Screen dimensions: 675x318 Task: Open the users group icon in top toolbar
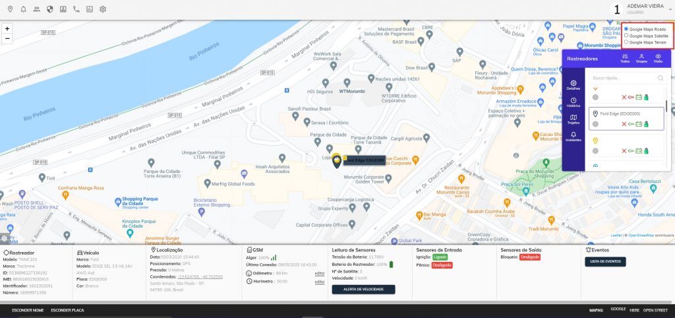[x=37, y=9]
